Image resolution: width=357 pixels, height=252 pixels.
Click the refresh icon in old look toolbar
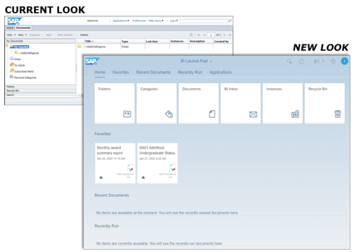191,35
